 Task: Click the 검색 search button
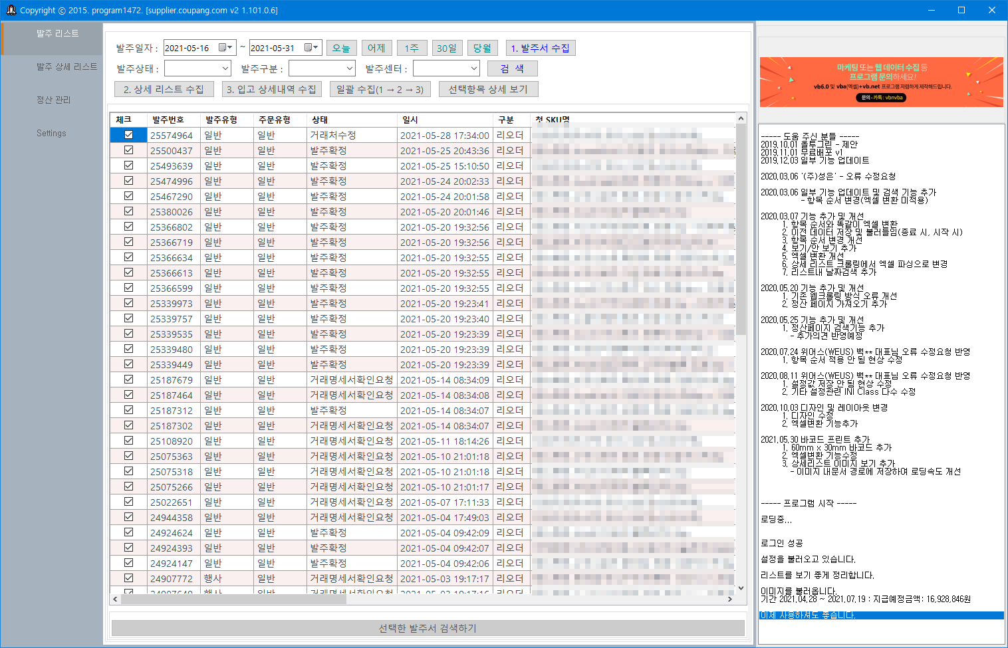pyautogui.click(x=512, y=68)
